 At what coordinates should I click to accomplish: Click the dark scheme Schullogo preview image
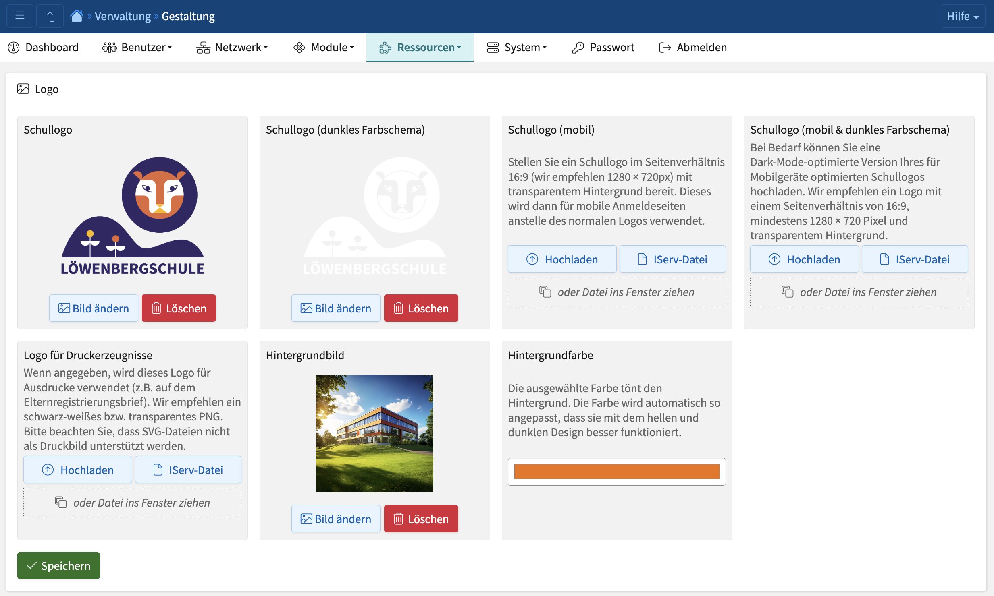[374, 215]
